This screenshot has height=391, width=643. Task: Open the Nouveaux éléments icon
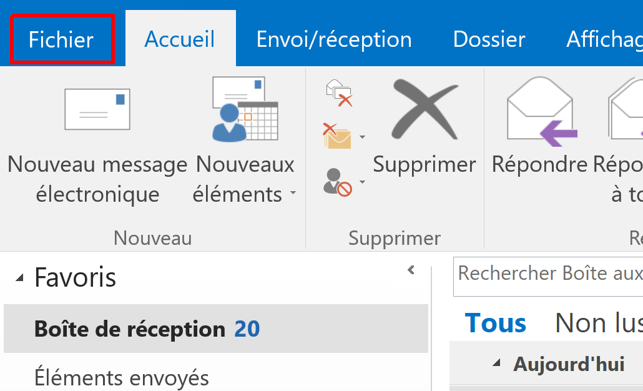coord(244,109)
